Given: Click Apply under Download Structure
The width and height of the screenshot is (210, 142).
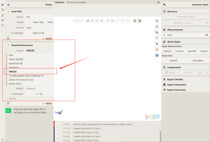Looking at the screenshot, I should pyautogui.click(x=47, y=103).
